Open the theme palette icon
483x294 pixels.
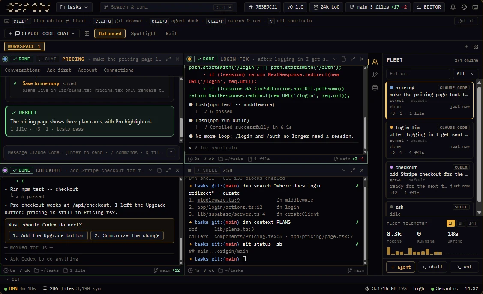click(x=464, y=7)
